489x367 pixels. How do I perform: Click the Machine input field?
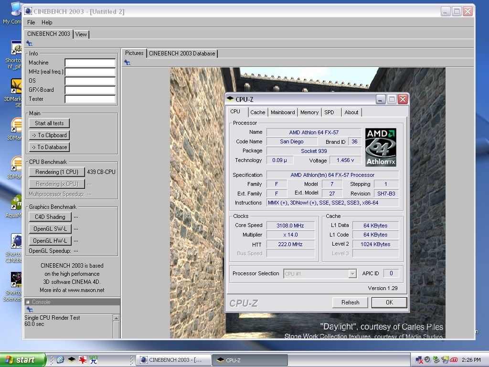click(x=90, y=63)
